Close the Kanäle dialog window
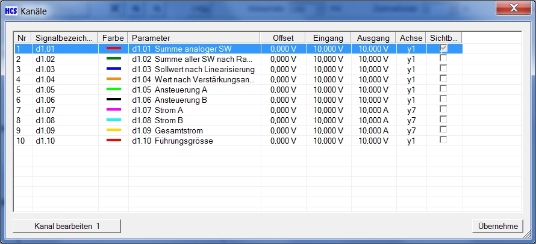536x244 pixels. pos(514,8)
